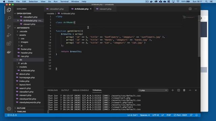Viewport: 216px width, 121px height.
Task: Close the ArtModel.php editor tab
Action: click(91, 9)
